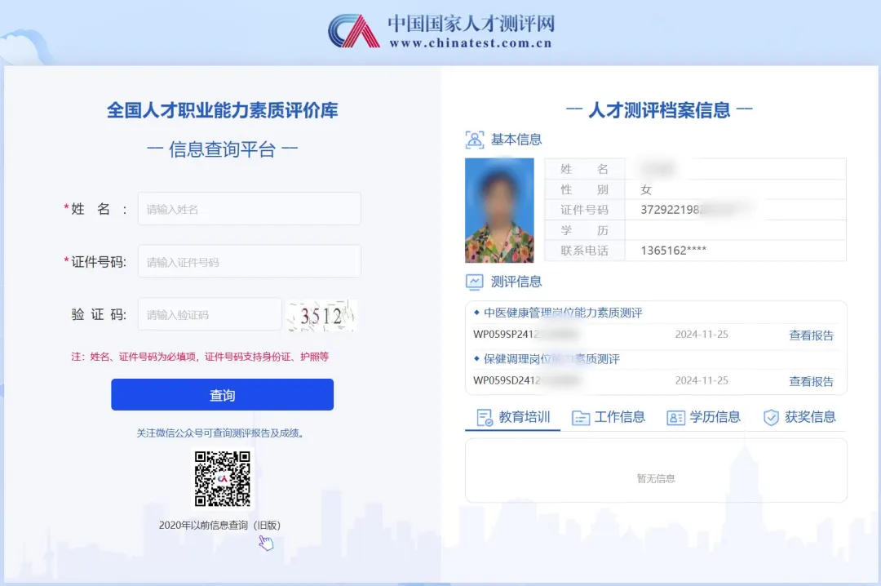Click the 测评信息 chart icon
Screen dimensions: 881x586
pos(474,282)
